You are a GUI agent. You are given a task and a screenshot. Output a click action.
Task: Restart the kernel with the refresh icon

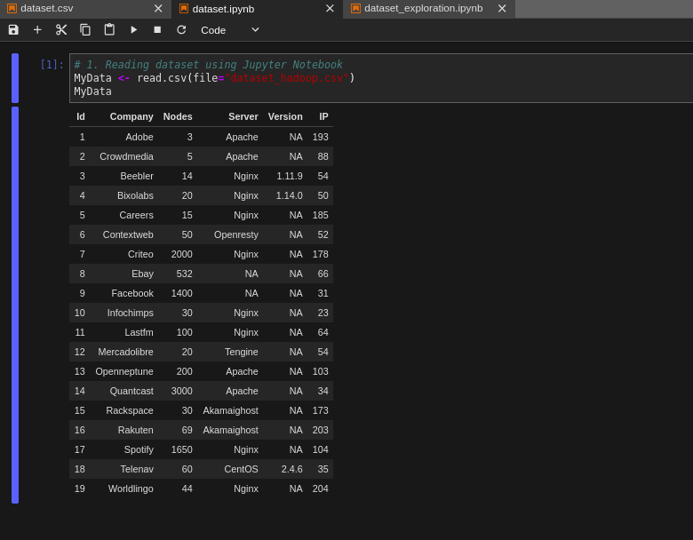pos(181,29)
